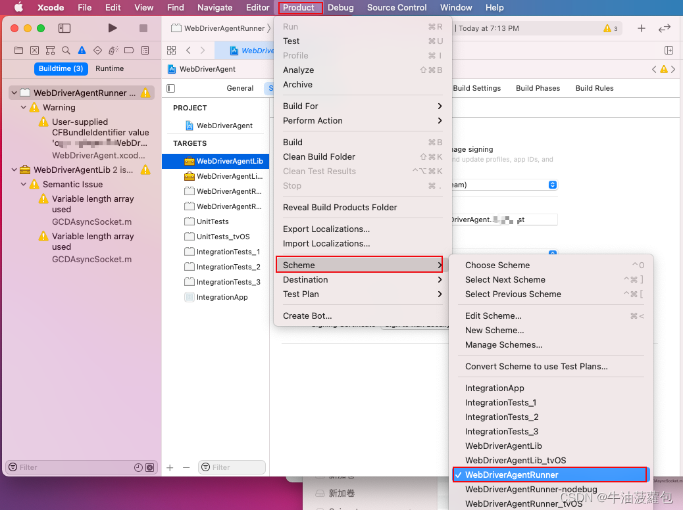The height and width of the screenshot is (510, 683).
Task: Click the jump bar warning triangle icon
Action: click(x=664, y=69)
